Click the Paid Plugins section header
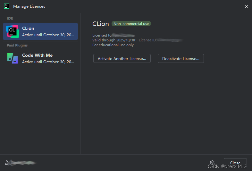Viewport: 252px width, 171px height. [17, 45]
